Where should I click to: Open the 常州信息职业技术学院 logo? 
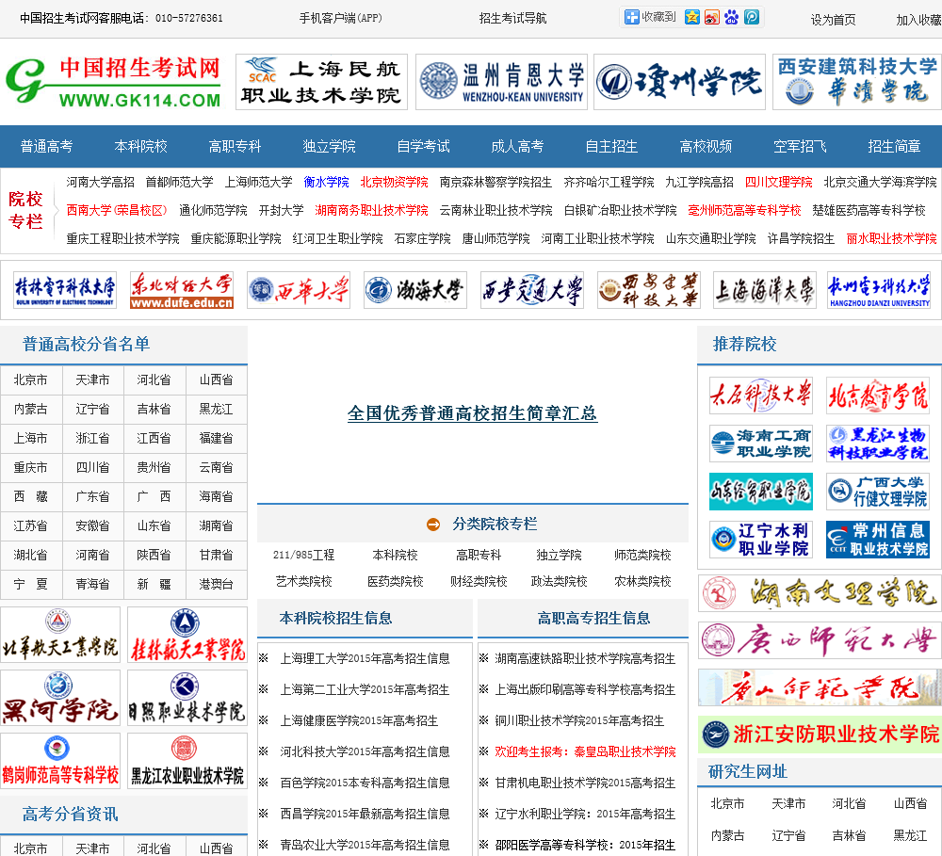pos(878,540)
